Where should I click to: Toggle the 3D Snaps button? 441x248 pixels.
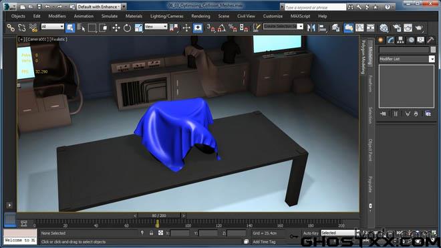[210, 27]
